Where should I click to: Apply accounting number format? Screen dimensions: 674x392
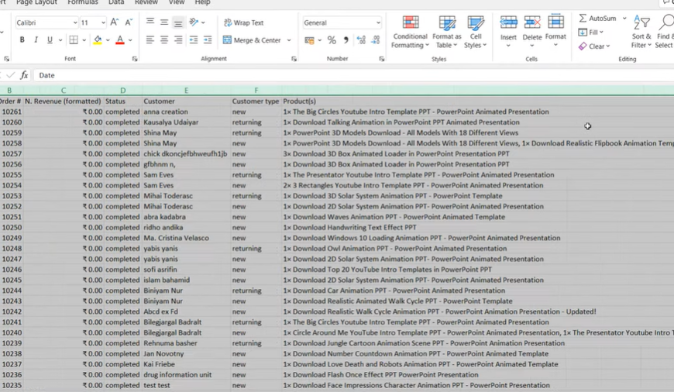pyautogui.click(x=309, y=40)
